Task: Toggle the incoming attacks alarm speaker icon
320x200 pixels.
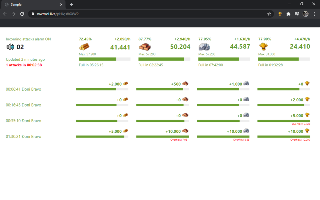Action: click(x=10, y=47)
